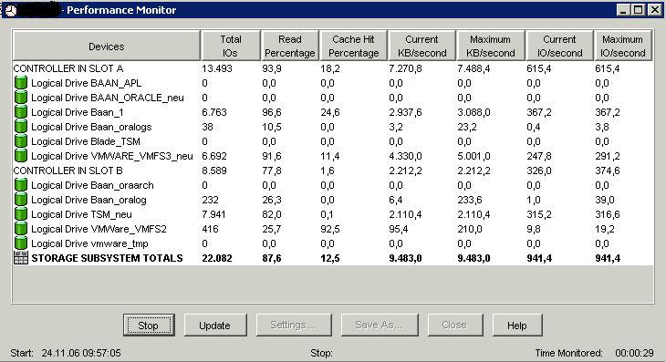Image resolution: width=666 pixels, height=362 pixels.
Task: Click the Logical Drive TSM_neu label
Action: pos(81,214)
